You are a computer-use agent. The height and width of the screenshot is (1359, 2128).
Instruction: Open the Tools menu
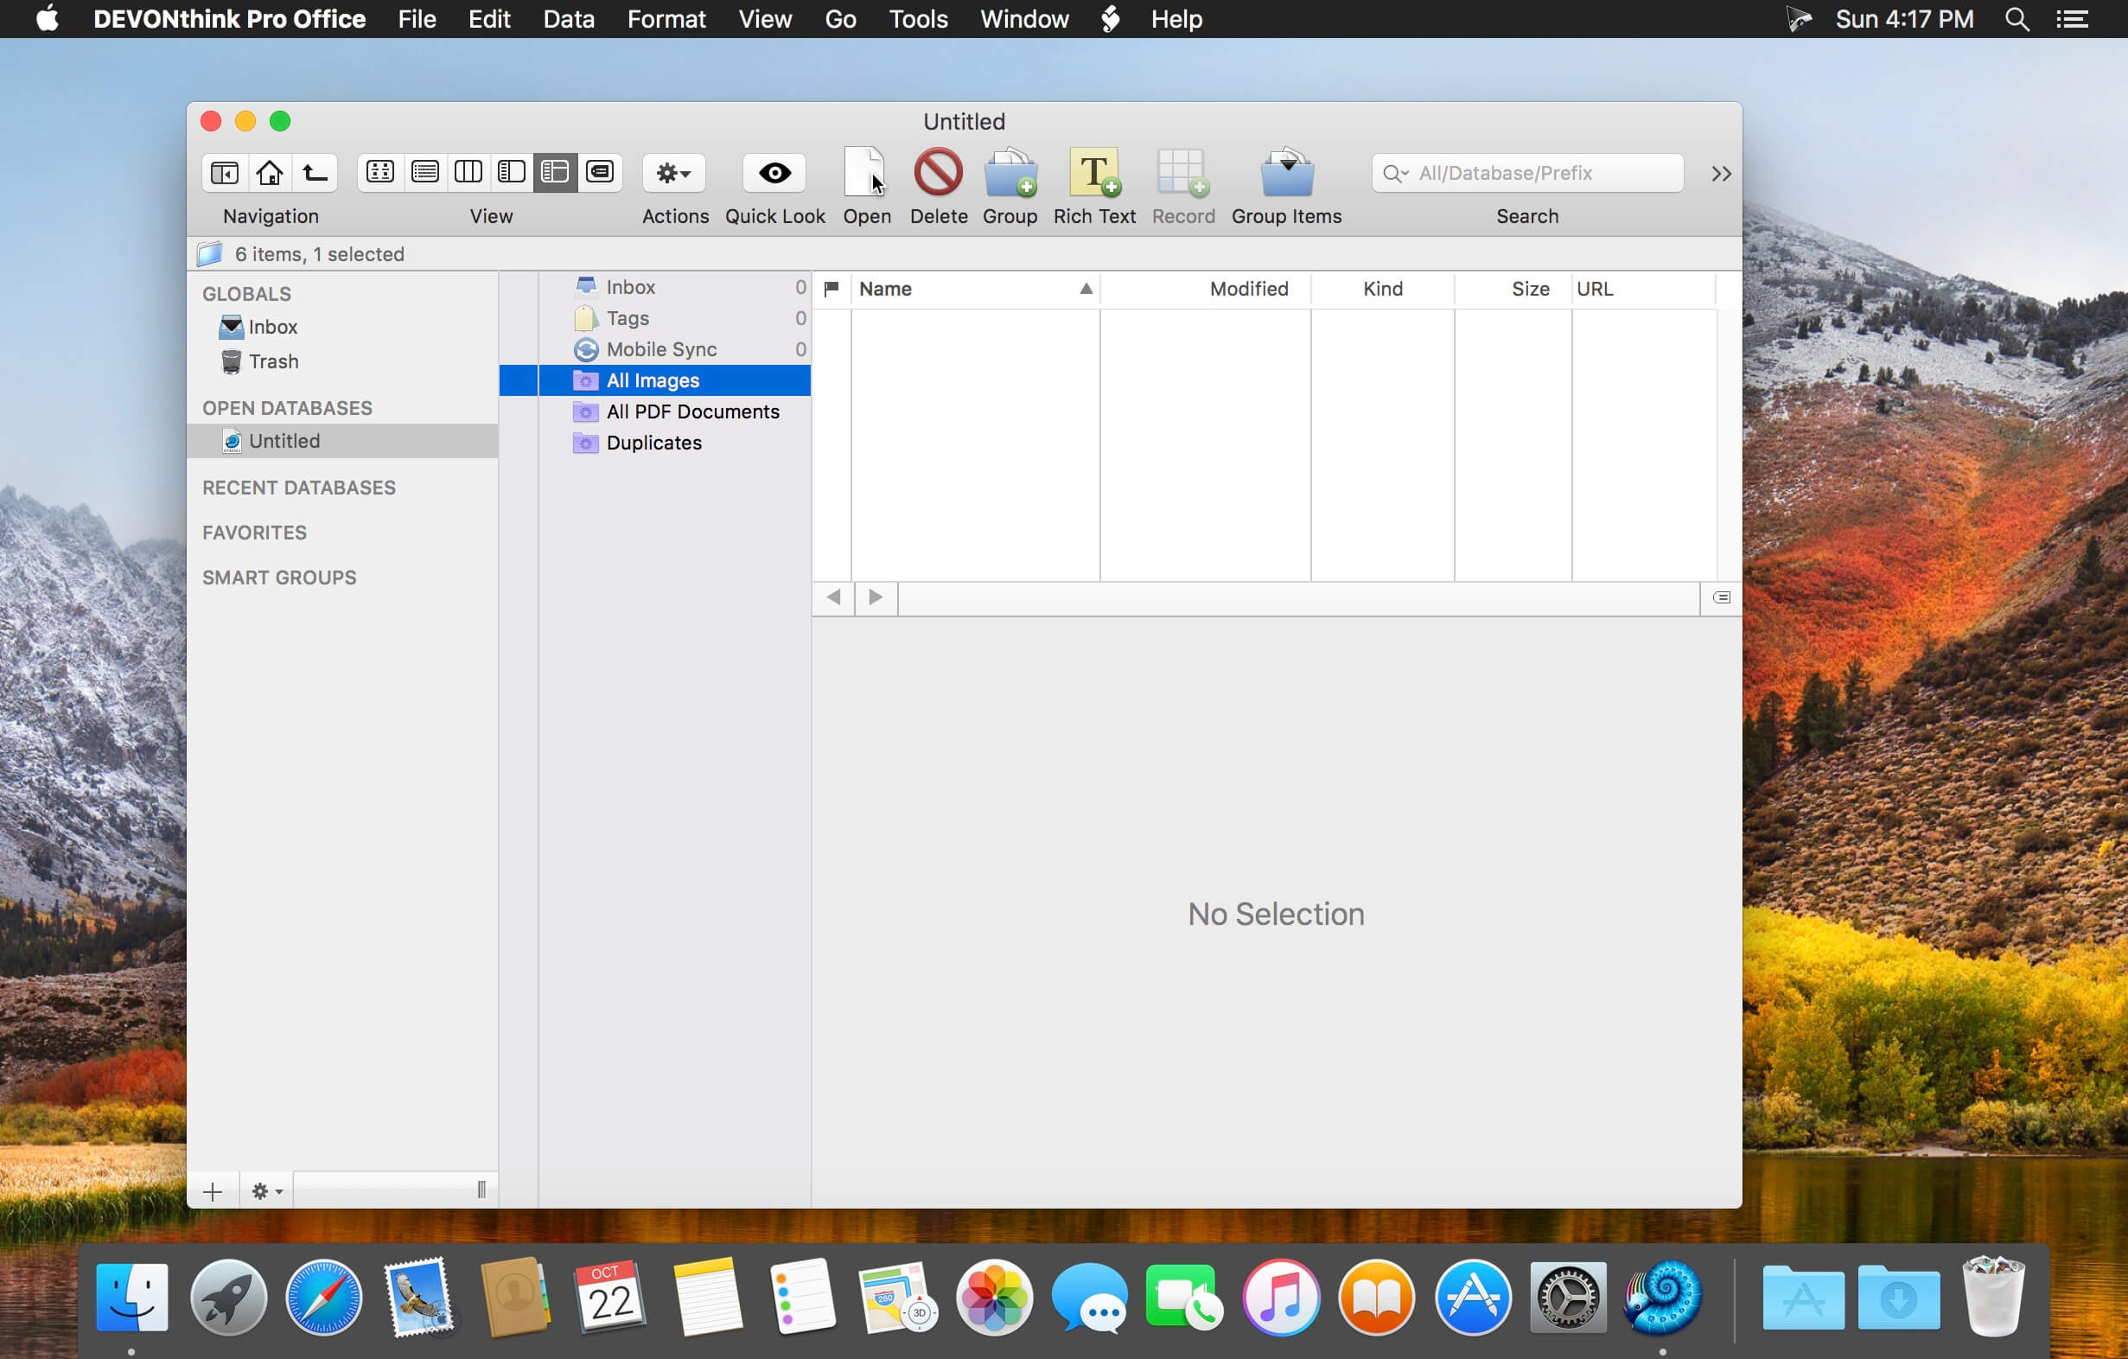(x=917, y=18)
